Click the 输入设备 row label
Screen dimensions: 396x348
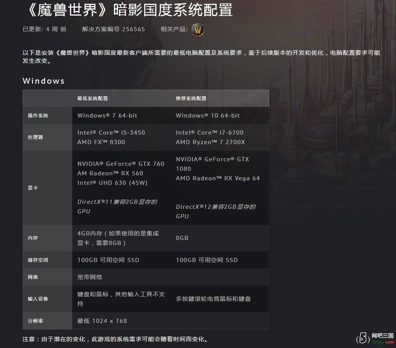(38, 299)
